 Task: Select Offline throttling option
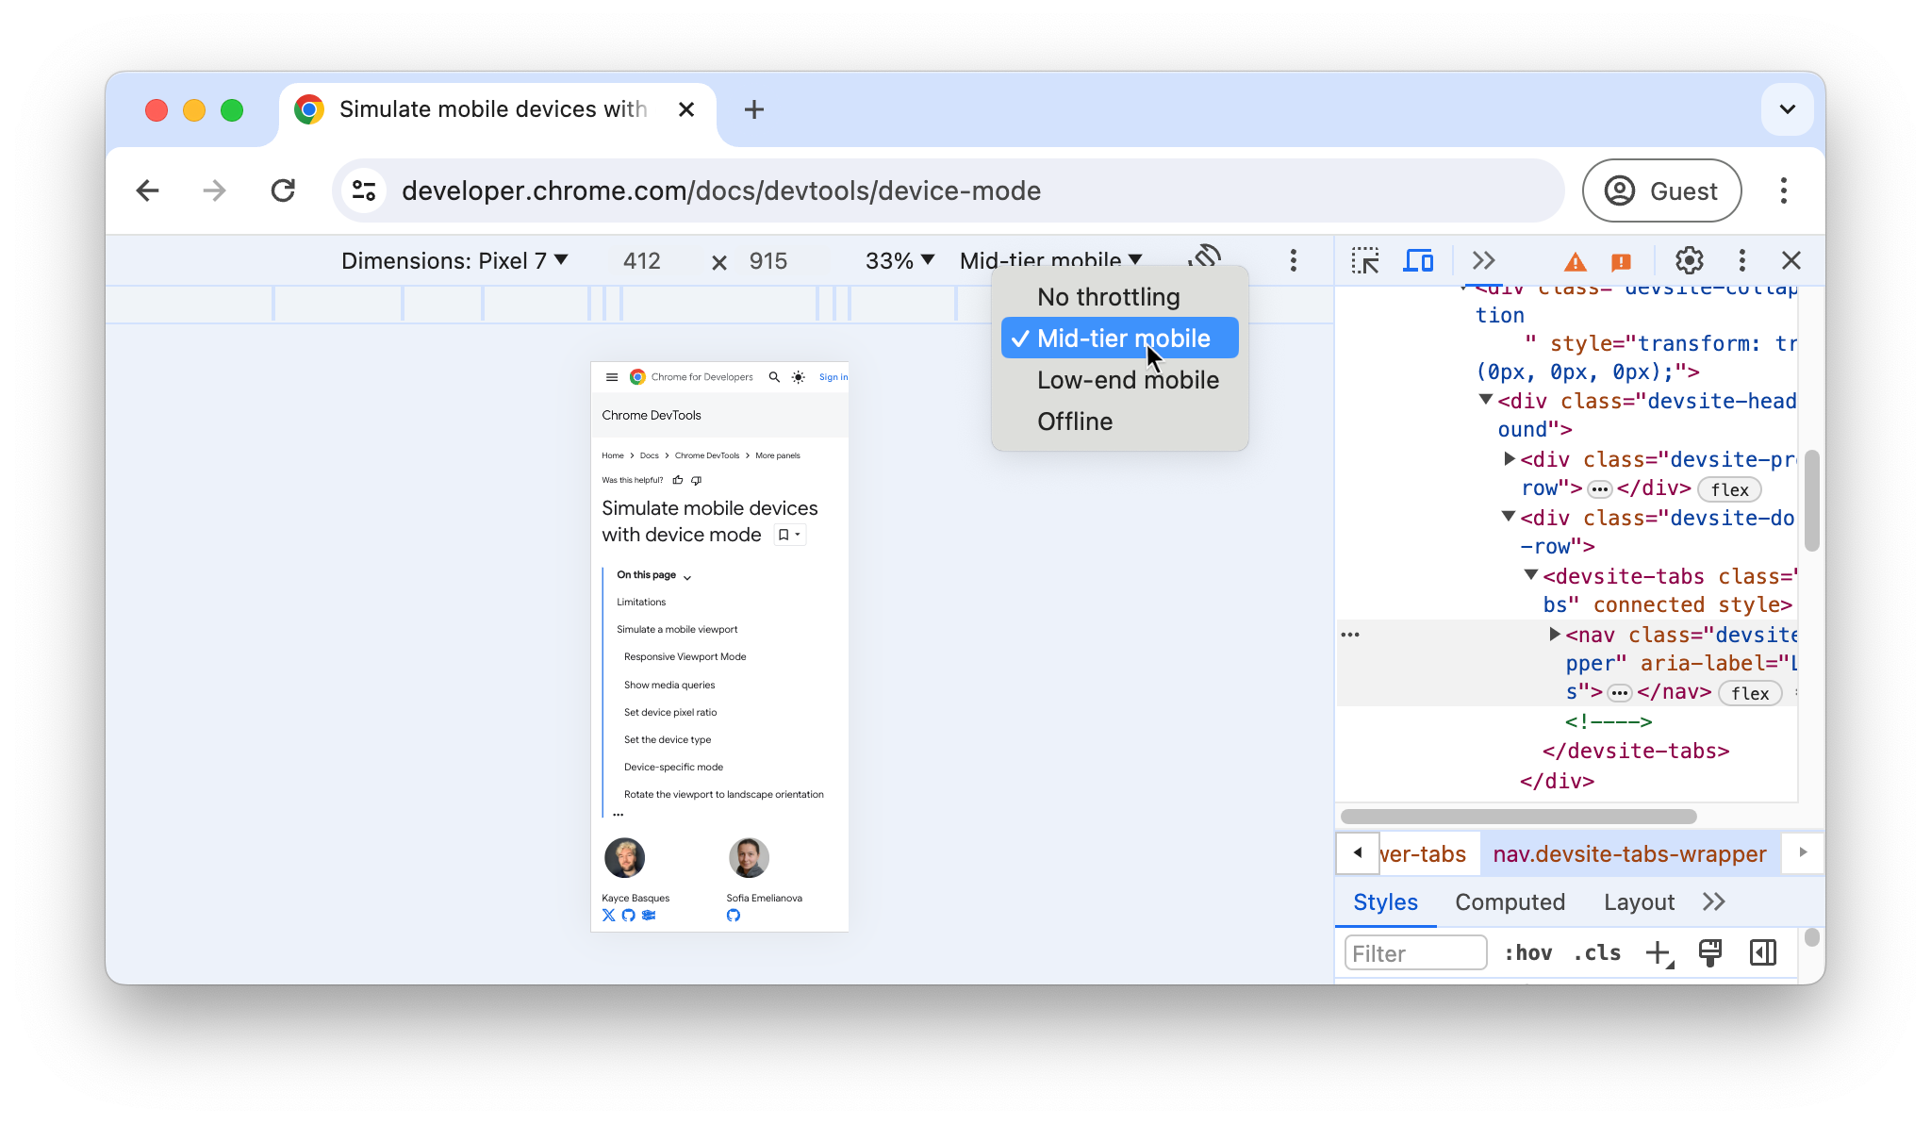[1075, 421]
